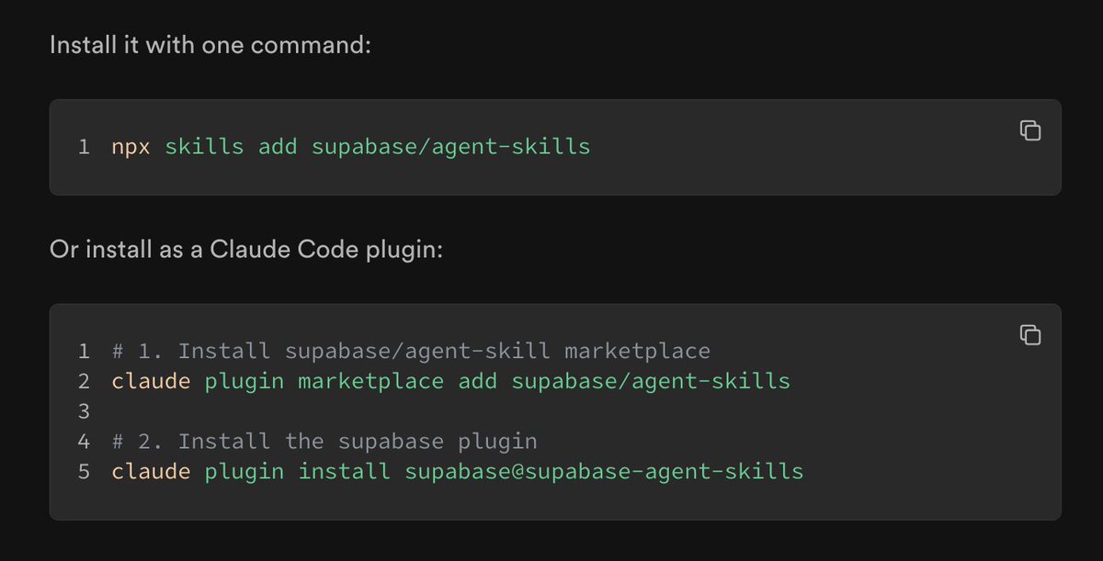Click the word "skills" in npx command
The width and height of the screenshot is (1103, 561).
pos(204,146)
